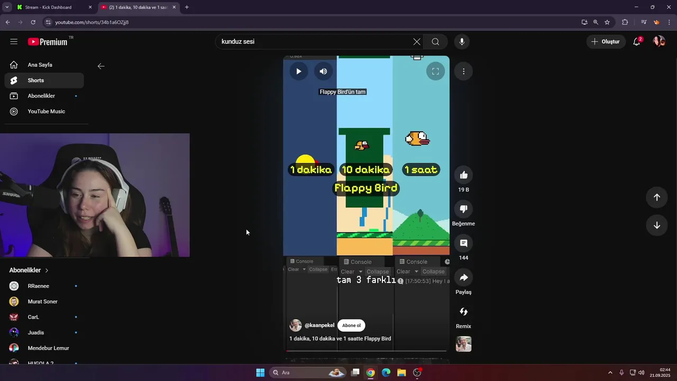Go to YouTube Premium home logo

(48, 42)
